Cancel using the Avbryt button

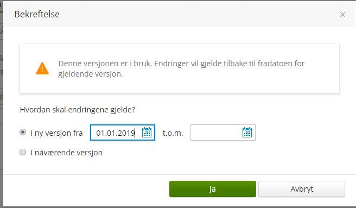coord(302,189)
